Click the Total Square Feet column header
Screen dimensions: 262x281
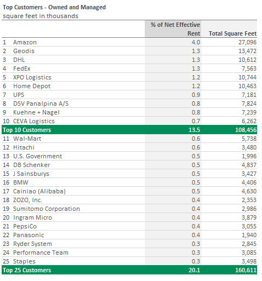tap(232, 33)
